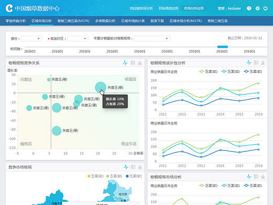Screen dimensions: 273x205
Task: Show chart view in 卷烟规格成长性分析 panel
Action: point(249,63)
